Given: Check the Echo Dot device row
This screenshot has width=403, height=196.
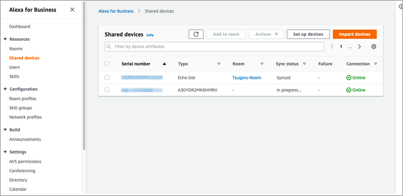Looking at the screenshot, I should tap(107, 78).
